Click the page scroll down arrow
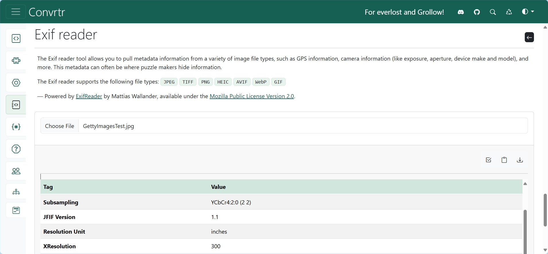 click(545, 250)
